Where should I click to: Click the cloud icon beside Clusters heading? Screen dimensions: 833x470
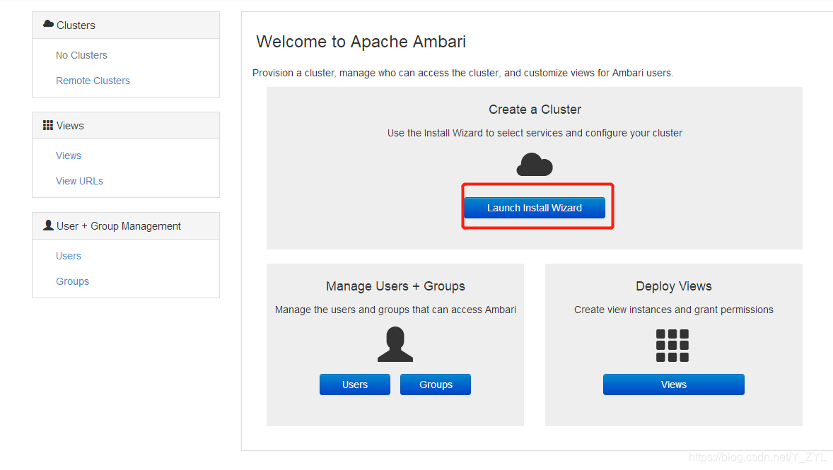[x=48, y=24]
